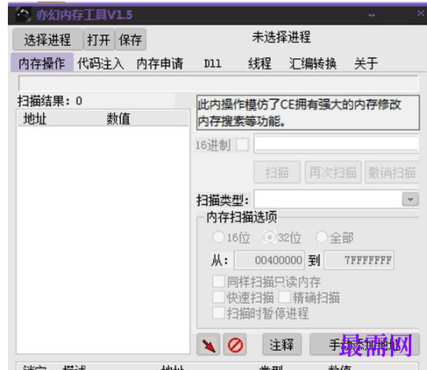Click the 从 start address field 00400000
The width and height of the screenshot is (427, 370).
point(269,260)
